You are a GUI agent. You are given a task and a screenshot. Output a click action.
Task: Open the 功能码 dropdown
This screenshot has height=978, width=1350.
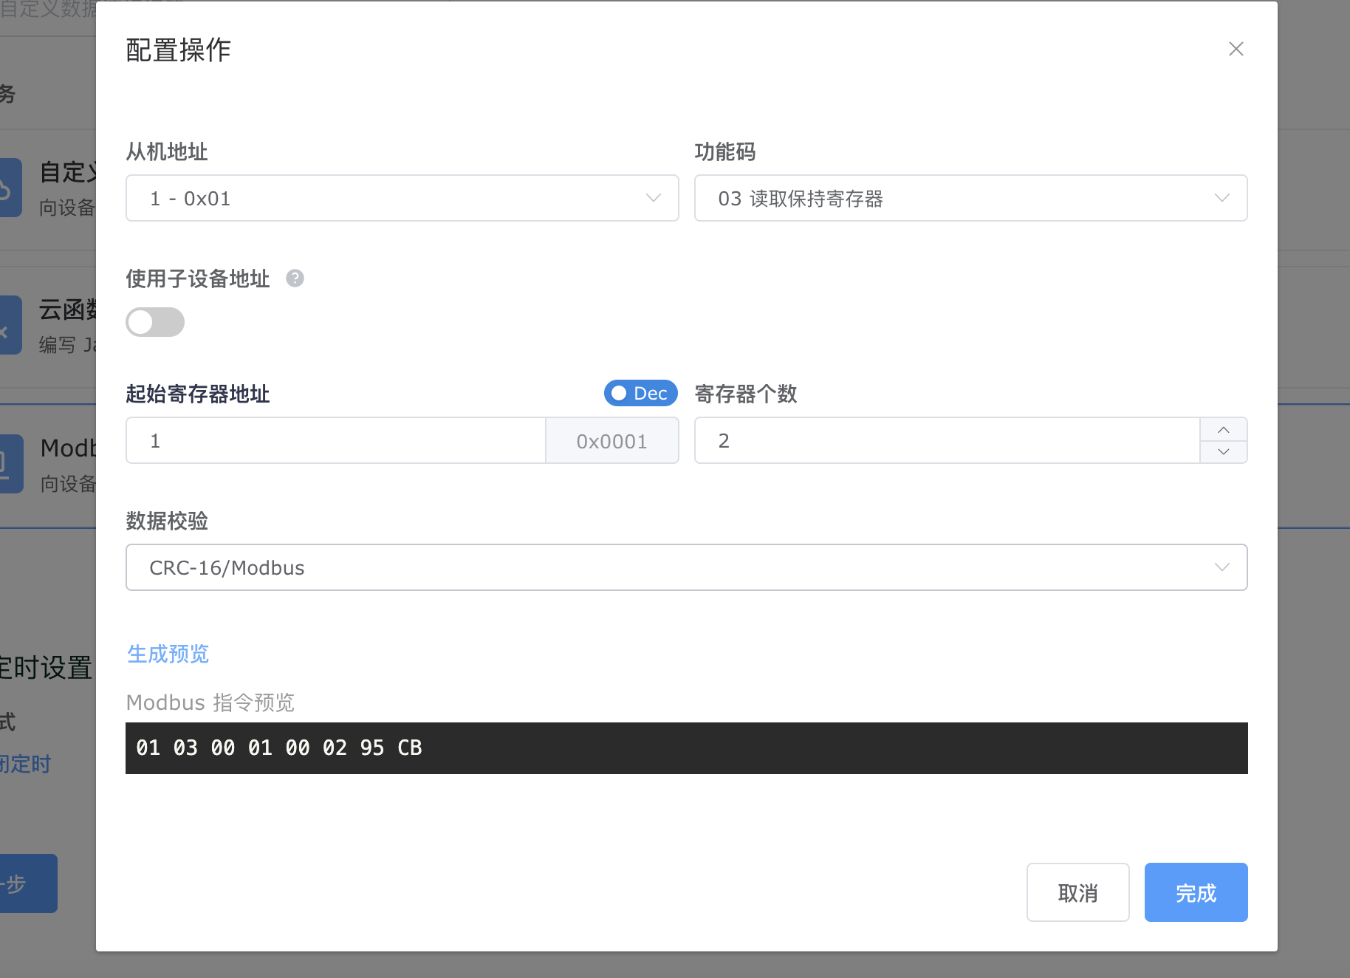click(971, 198)
